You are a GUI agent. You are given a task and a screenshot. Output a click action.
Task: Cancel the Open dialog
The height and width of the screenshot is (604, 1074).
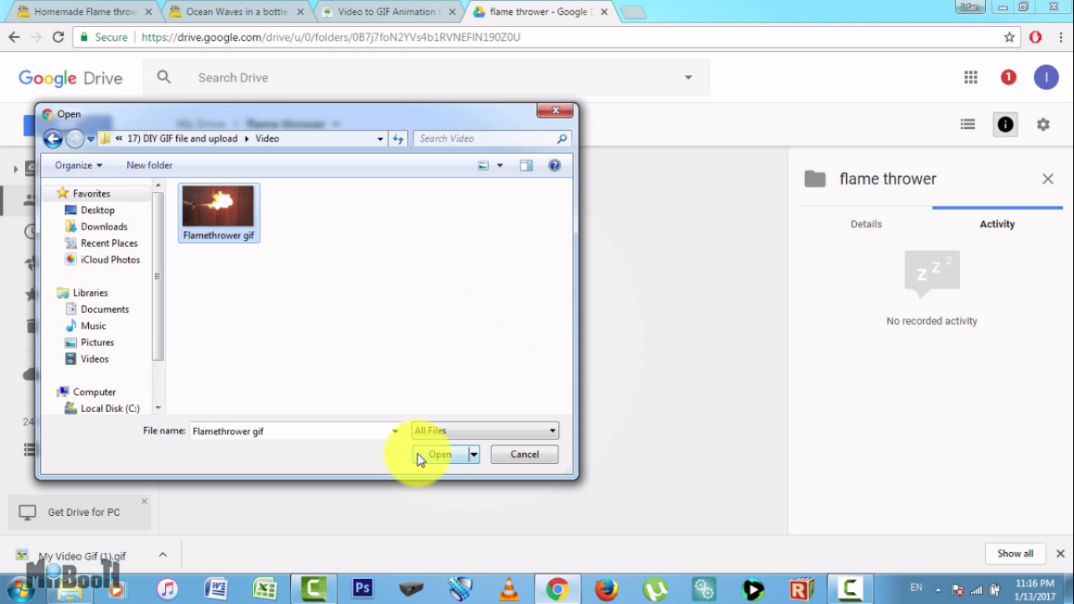[x=524, y=455]
